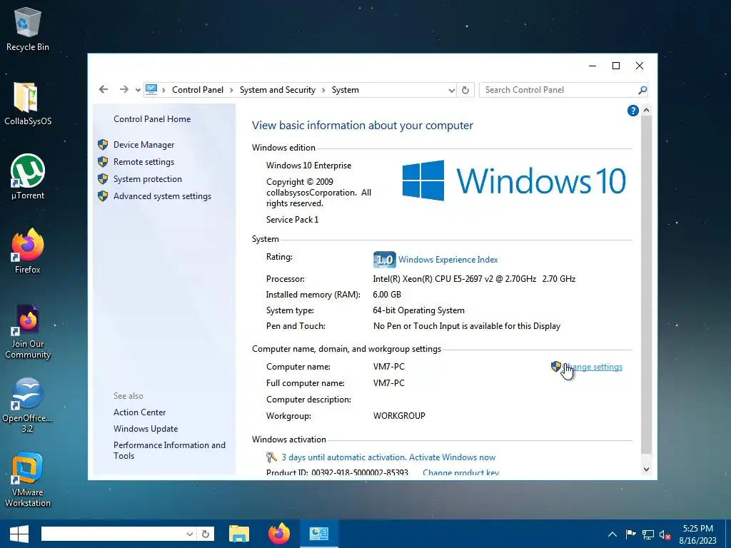The height and width of the screenshot is (548, 731).
Task: Expand the chevron after System and Security
Action: [x=324, y=90]
